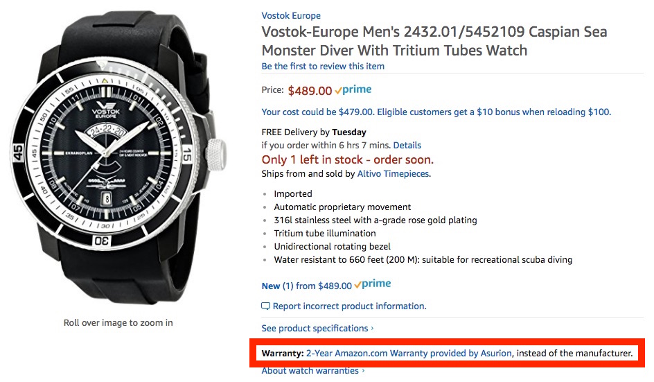This screenshot has height=382, width=654.
Task: Visit the Altivo Timepieces seller page
Action: (x=393, y=173)
